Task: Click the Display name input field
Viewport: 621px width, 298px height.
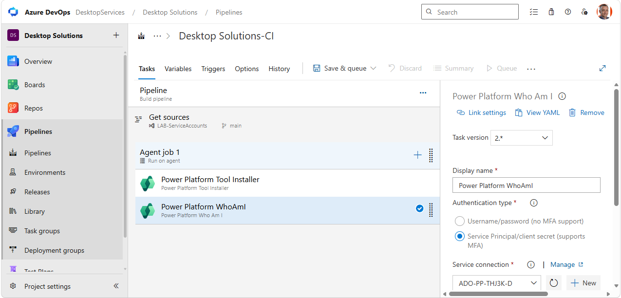Action: pyautogui.click(x=527, y=185)
